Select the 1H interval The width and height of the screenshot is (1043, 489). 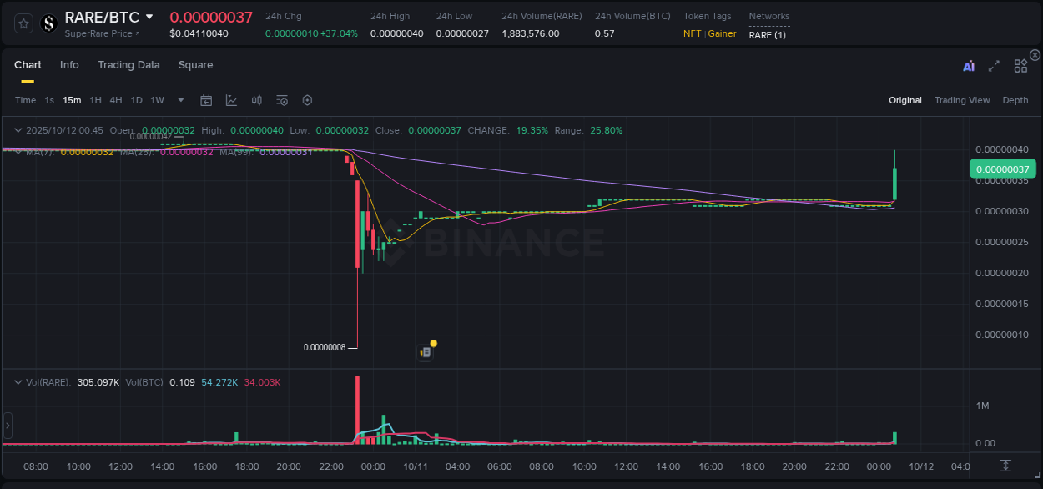pyautogui.click(x=94, y=100)
